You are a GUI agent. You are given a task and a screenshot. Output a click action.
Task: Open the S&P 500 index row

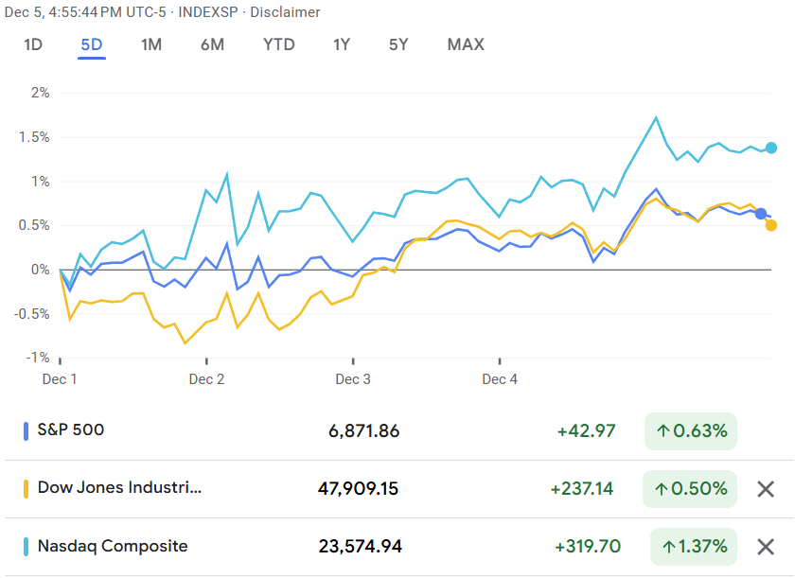click(x=71, y=430)
